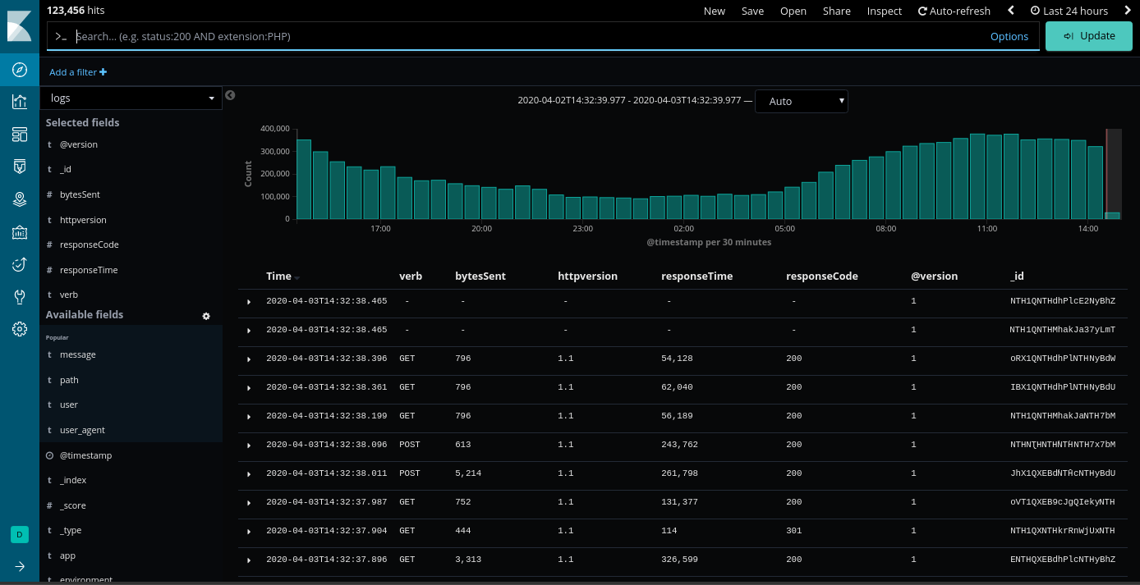Open the logs index pattern dropdown
Image resolution: width=1140 pixels, height=585 pixels.
131,98
